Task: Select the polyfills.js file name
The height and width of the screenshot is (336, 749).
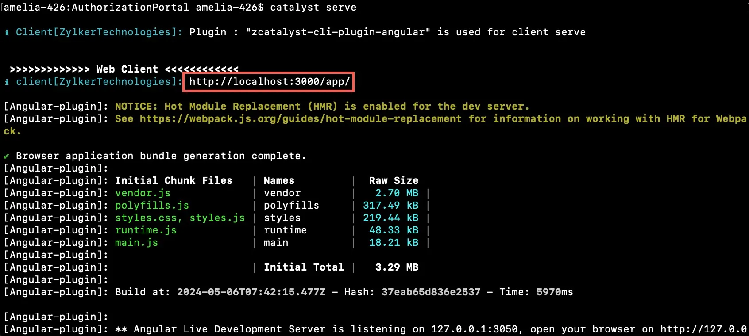Action: click(152, 206)
